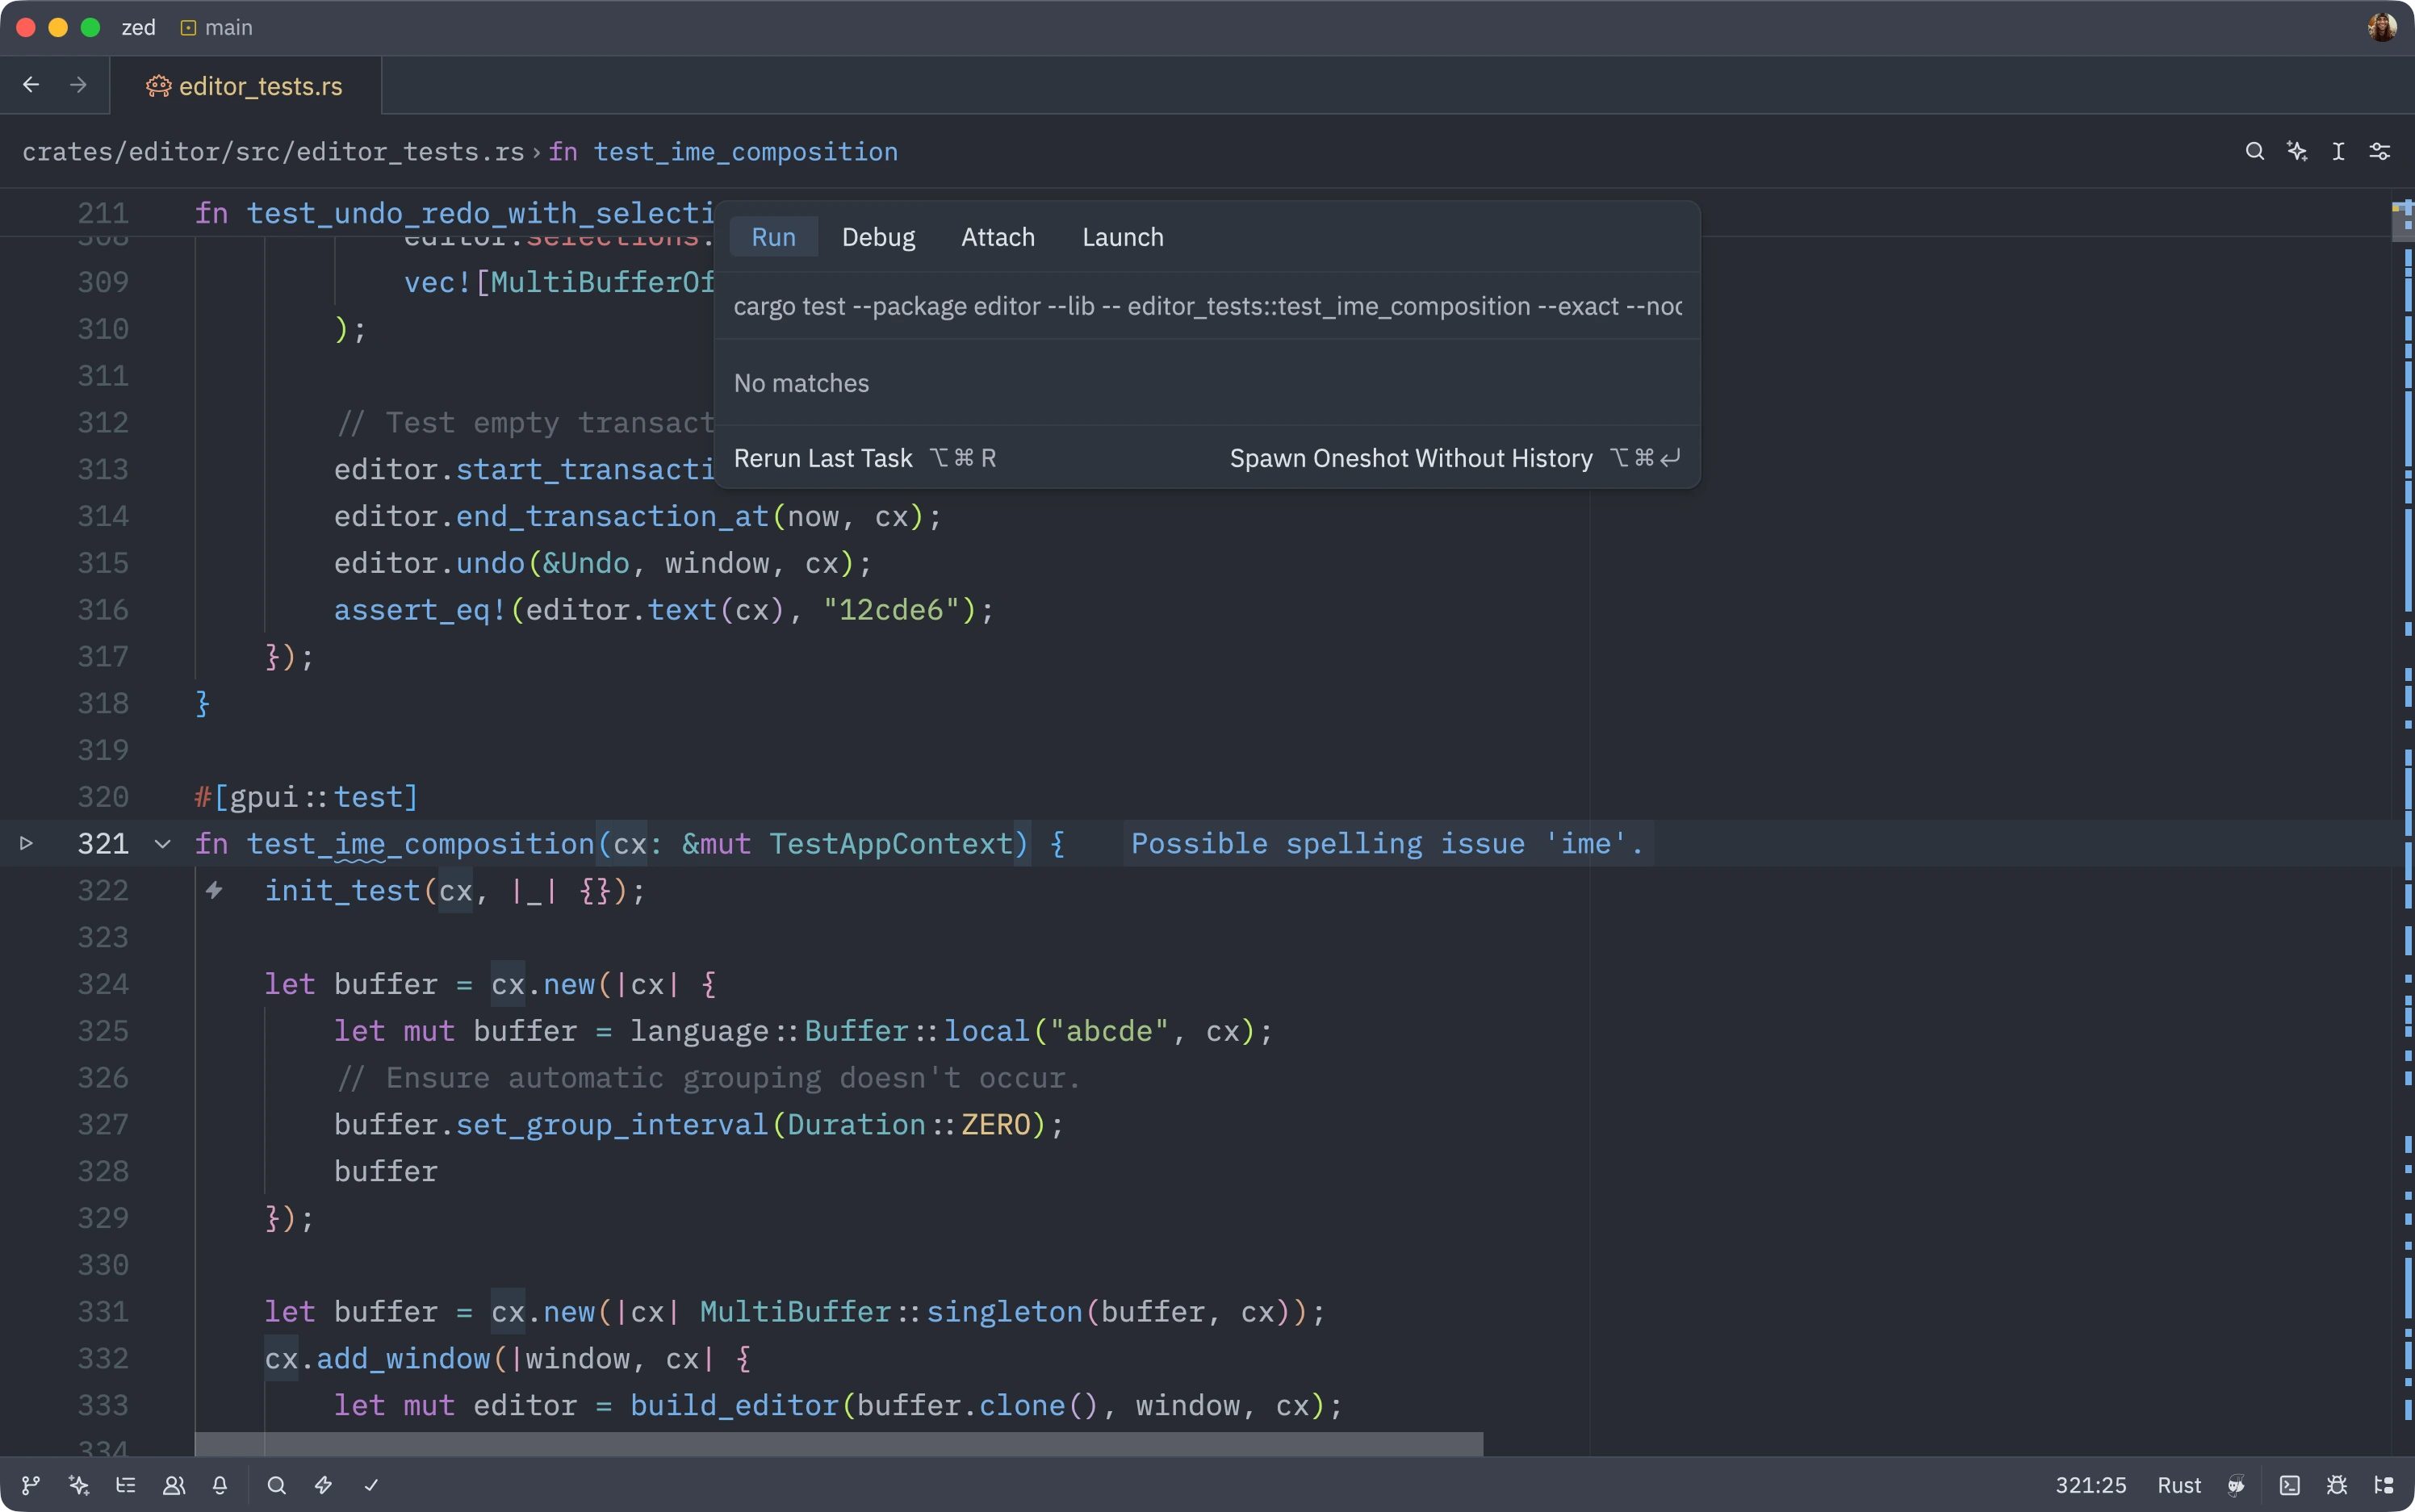Open the editor controls sliders icon
This screenshot has height=1512, width=2415.
[x=2380, y=151]
